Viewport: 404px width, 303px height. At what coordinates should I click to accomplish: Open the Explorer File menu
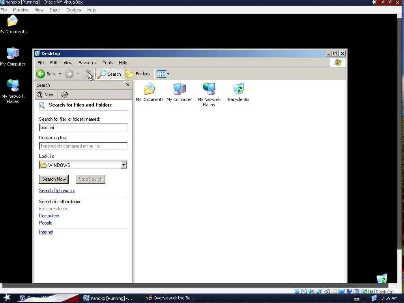(x=41, y=63)
